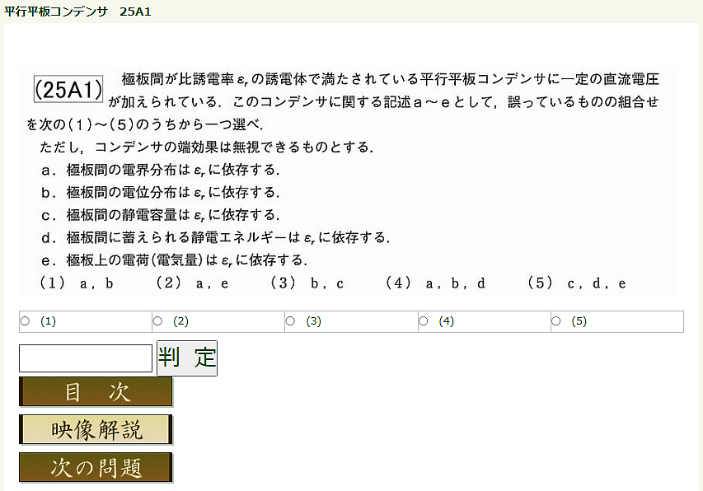Mark answer (4) radio button
Screen dimensions: 703x491
[x=424, y=321]
